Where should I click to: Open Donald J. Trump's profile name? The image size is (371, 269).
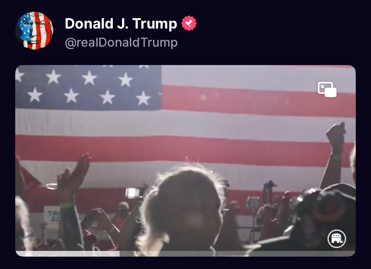(121, 23)
